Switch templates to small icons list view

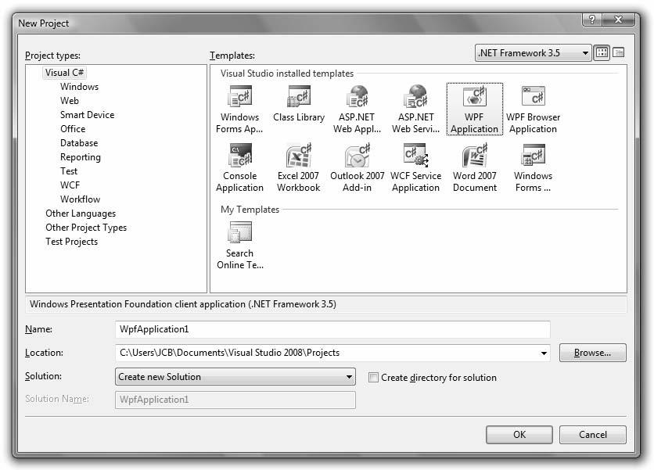(x=619, y=52)
